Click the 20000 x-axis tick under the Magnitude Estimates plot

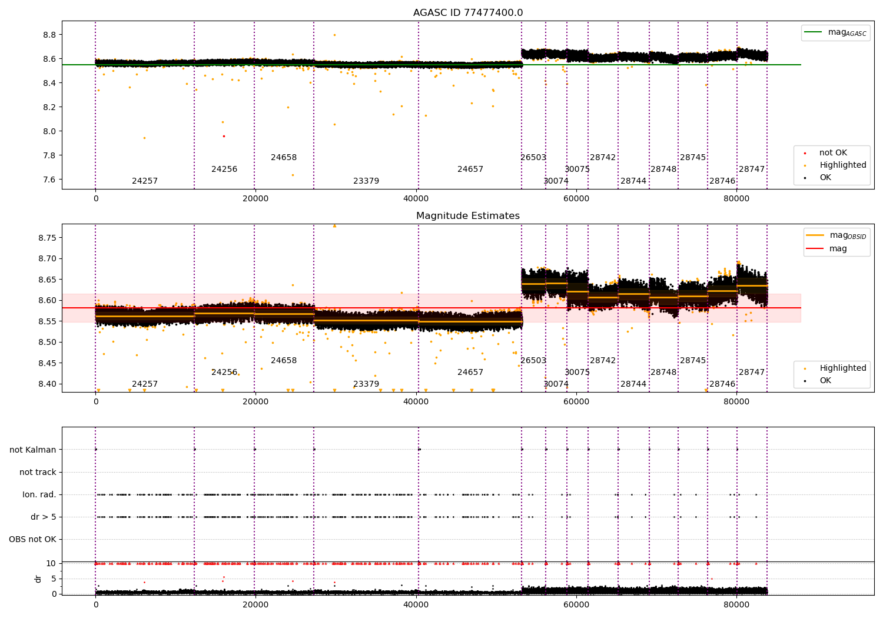pos(255,402)
